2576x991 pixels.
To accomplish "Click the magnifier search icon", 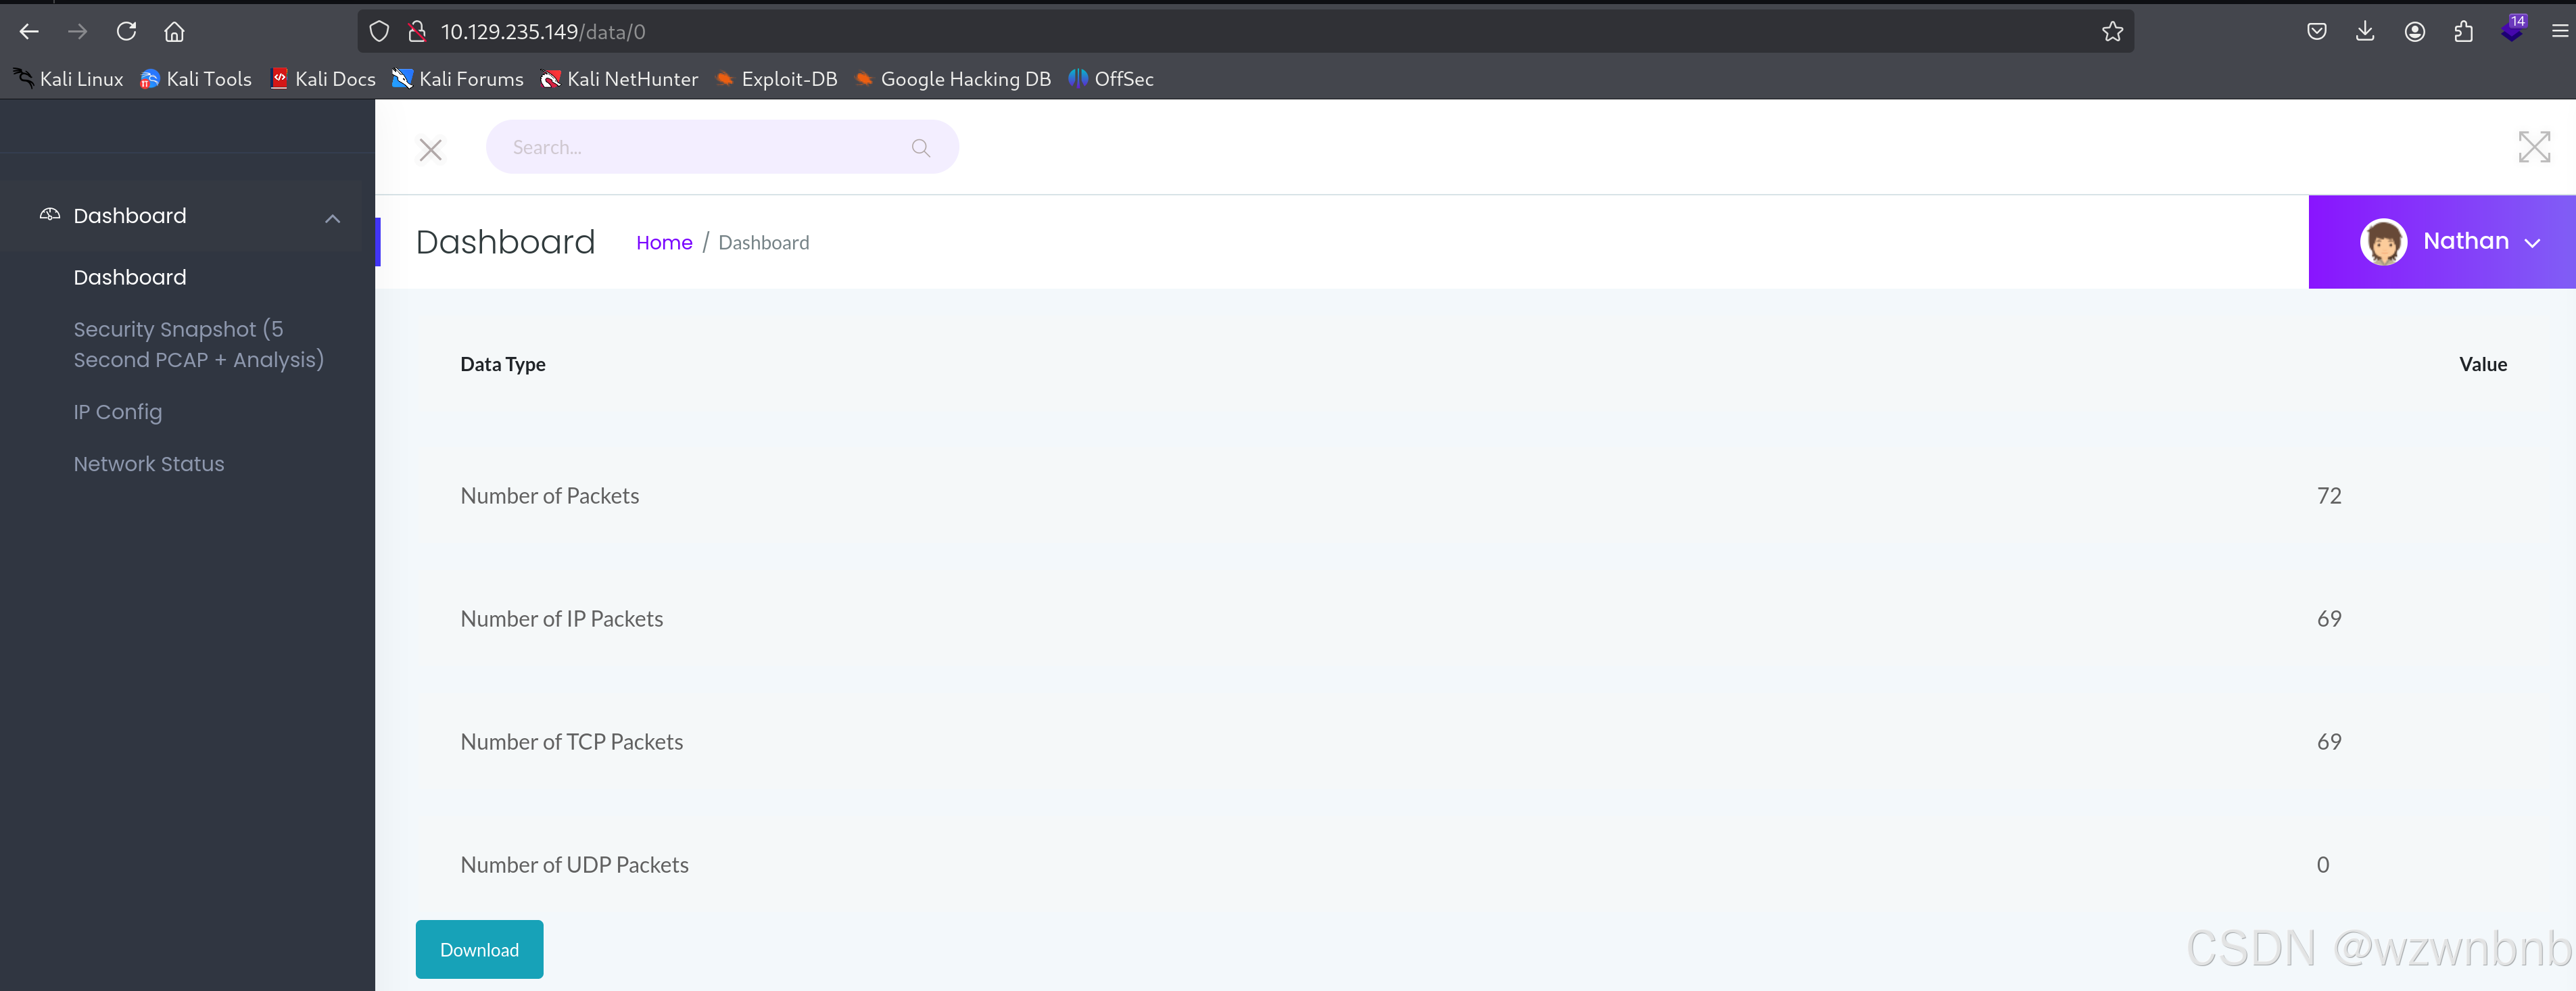I will point(920,148).
